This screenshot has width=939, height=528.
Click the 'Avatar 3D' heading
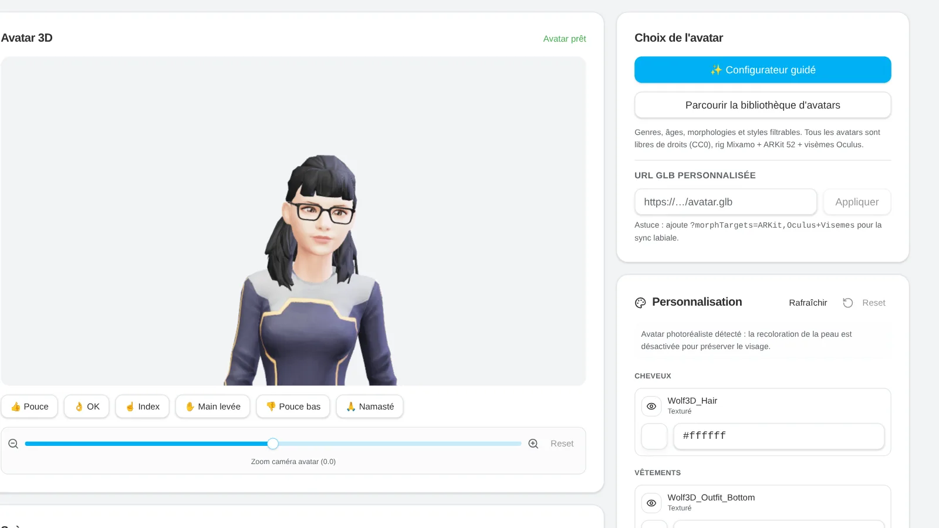(x=26, y=38)
